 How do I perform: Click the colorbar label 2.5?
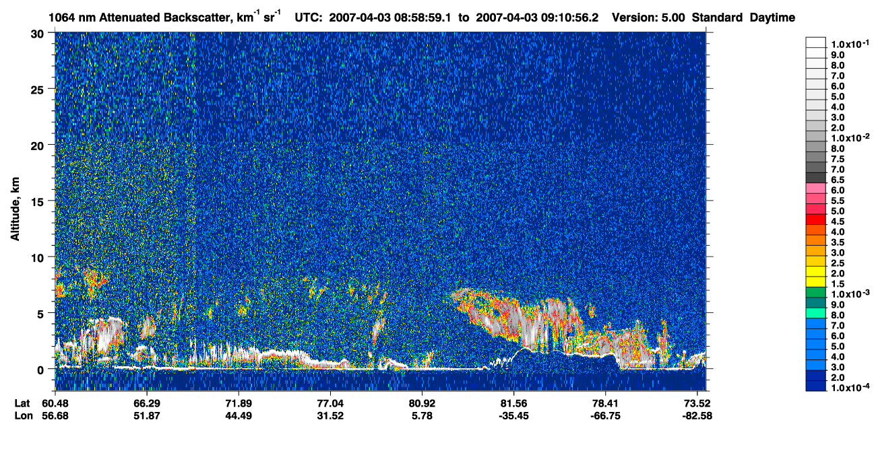tap(837, 263)
